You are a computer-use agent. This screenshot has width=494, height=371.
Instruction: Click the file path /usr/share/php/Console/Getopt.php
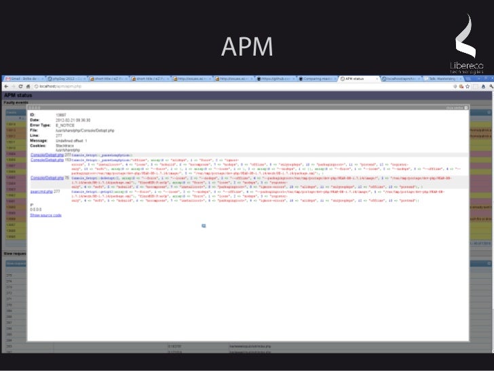[x=85, y=130]
